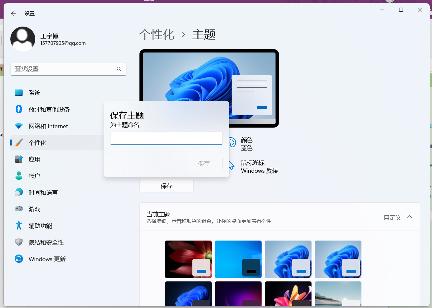Select the colorful flower theme thumbnail
The image size is (432, 308).
coord(288,294)
